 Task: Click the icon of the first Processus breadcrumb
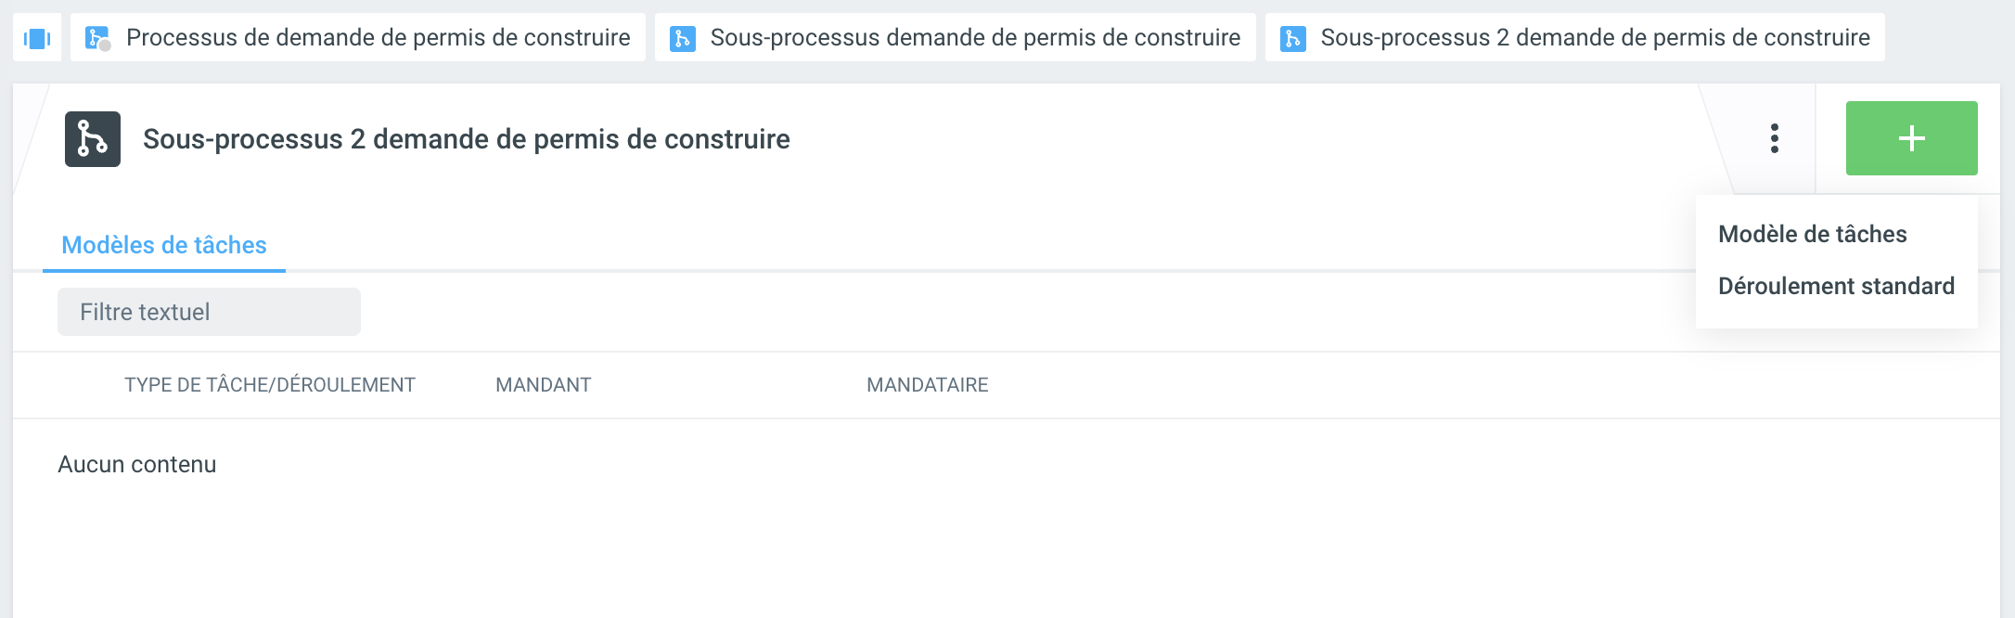tap(97, 38)
